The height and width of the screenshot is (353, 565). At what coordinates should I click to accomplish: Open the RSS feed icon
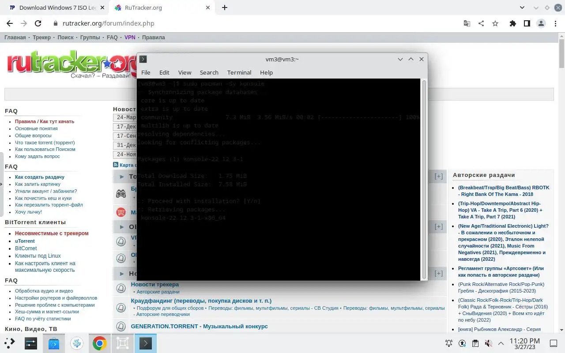pos(116,165)
